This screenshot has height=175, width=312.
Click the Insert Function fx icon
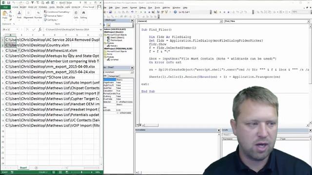tap(40, 29)
